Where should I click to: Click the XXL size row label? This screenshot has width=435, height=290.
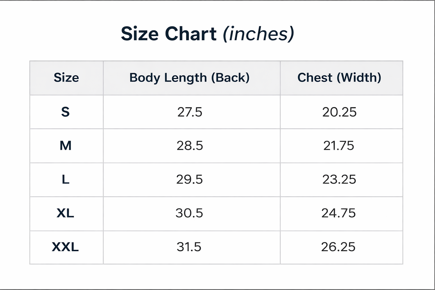(x=65, y=247)
